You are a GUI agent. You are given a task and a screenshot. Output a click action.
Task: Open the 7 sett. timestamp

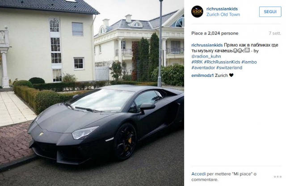[275, 33]
